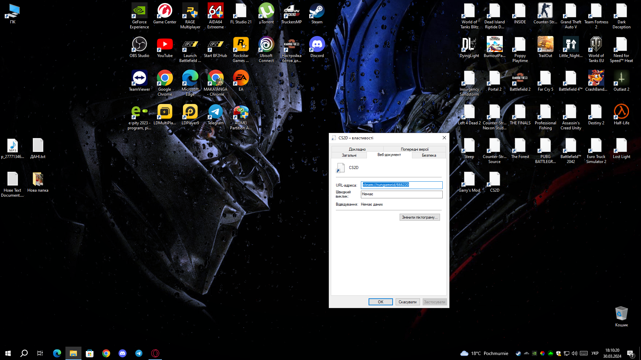Click the Скасувати button
Image resolution: width=641 pixels, height=360 pixels.
pyautogui.click(x=407, y=302)
